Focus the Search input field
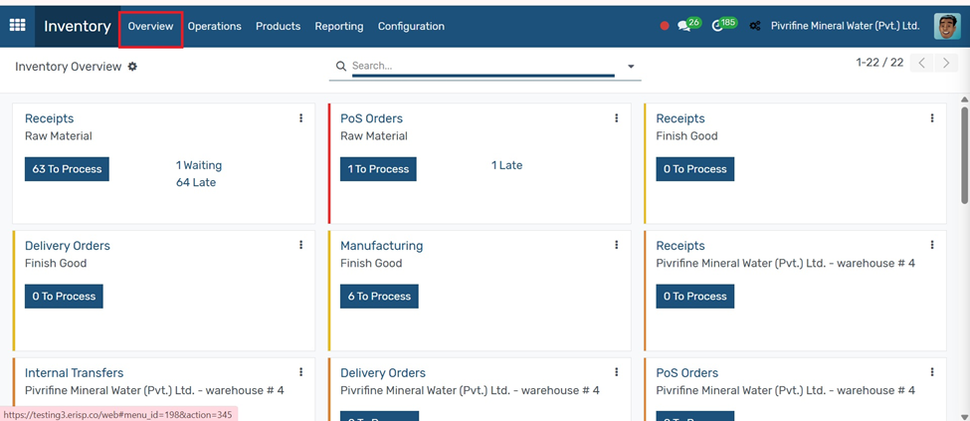Viewport: 970px width, 421px height. tap(483, 66)
